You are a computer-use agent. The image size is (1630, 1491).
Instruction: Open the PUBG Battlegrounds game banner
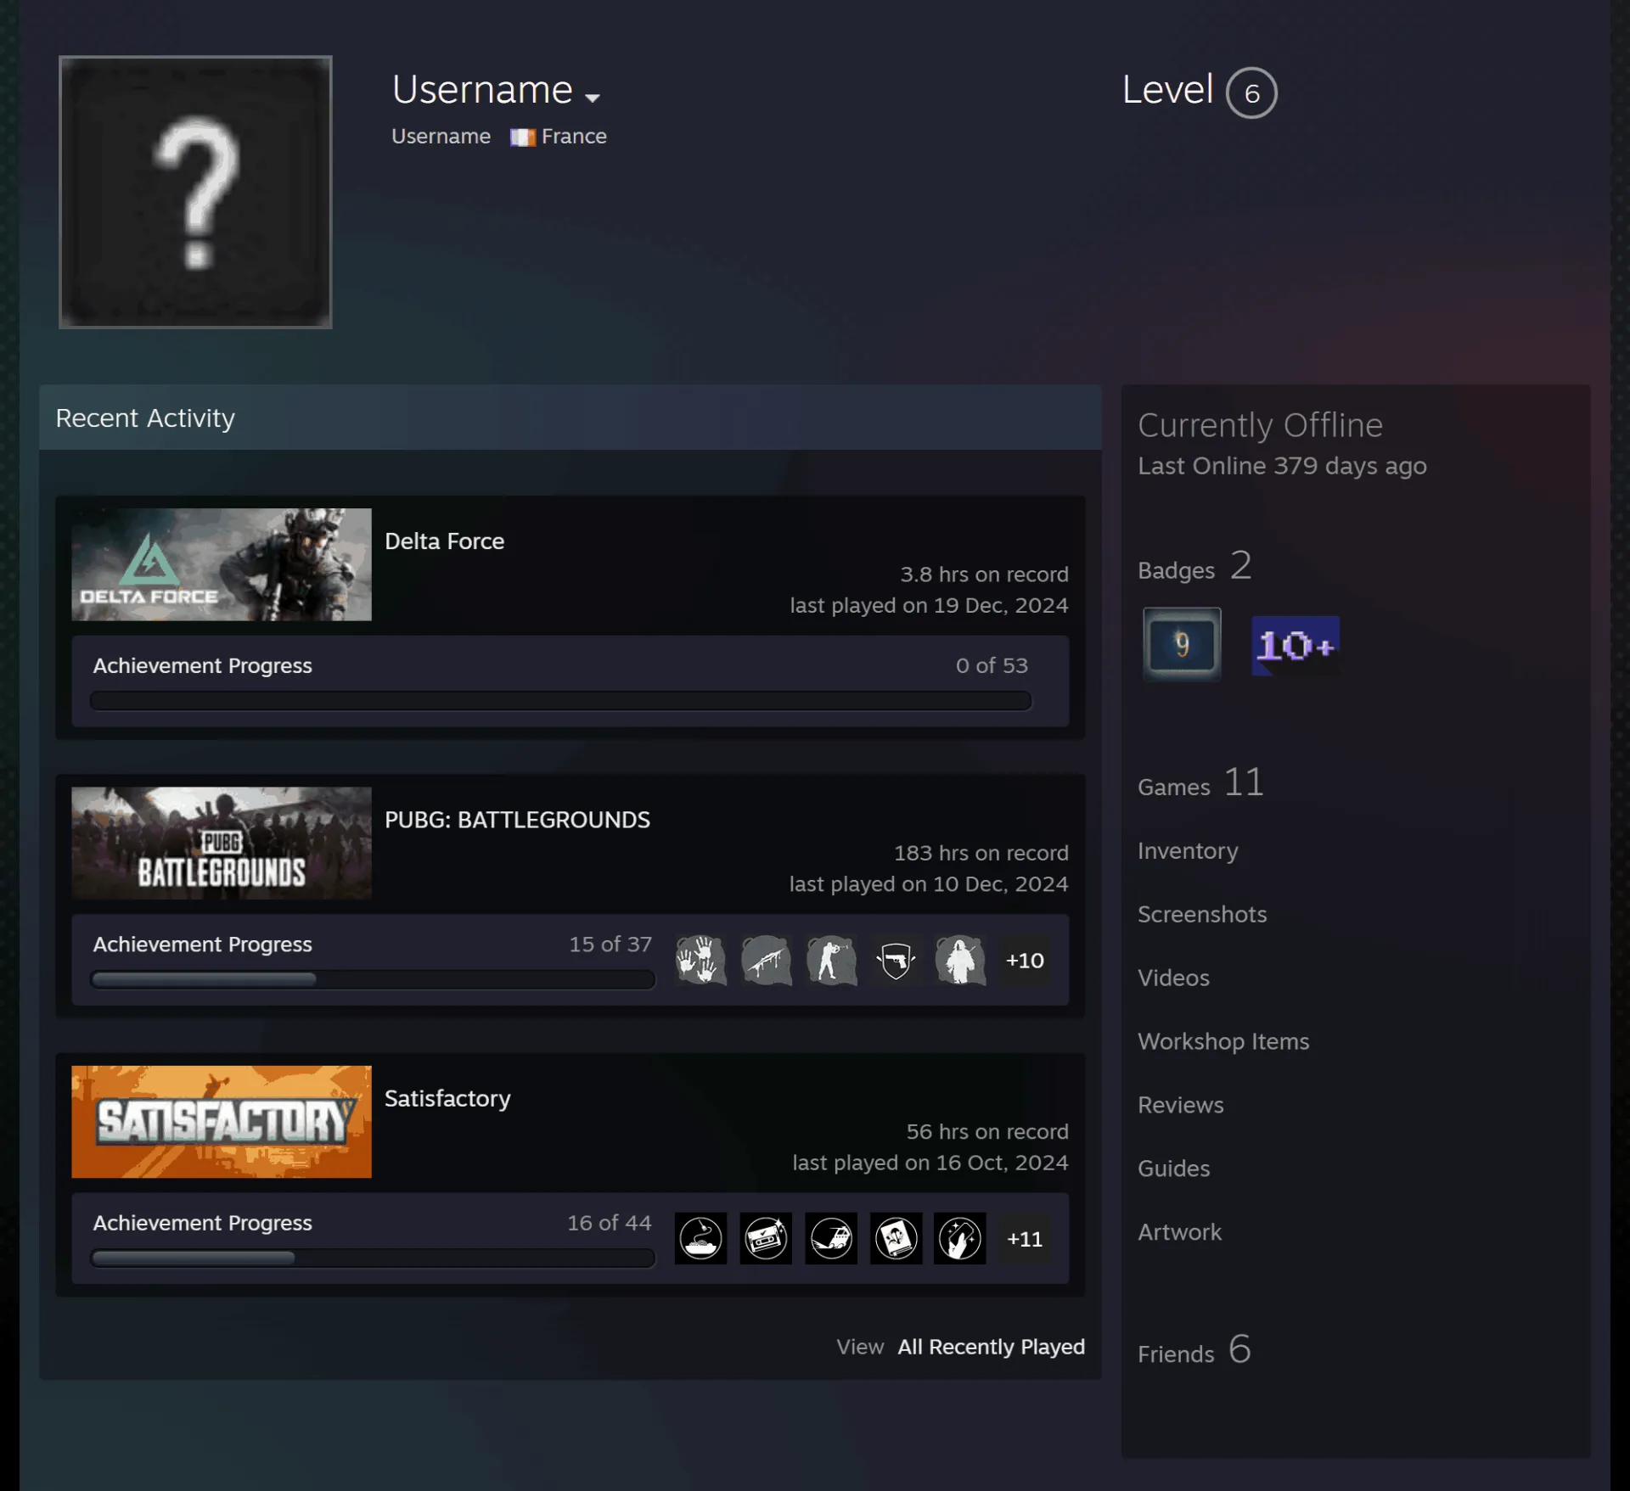tap(222, 843)
